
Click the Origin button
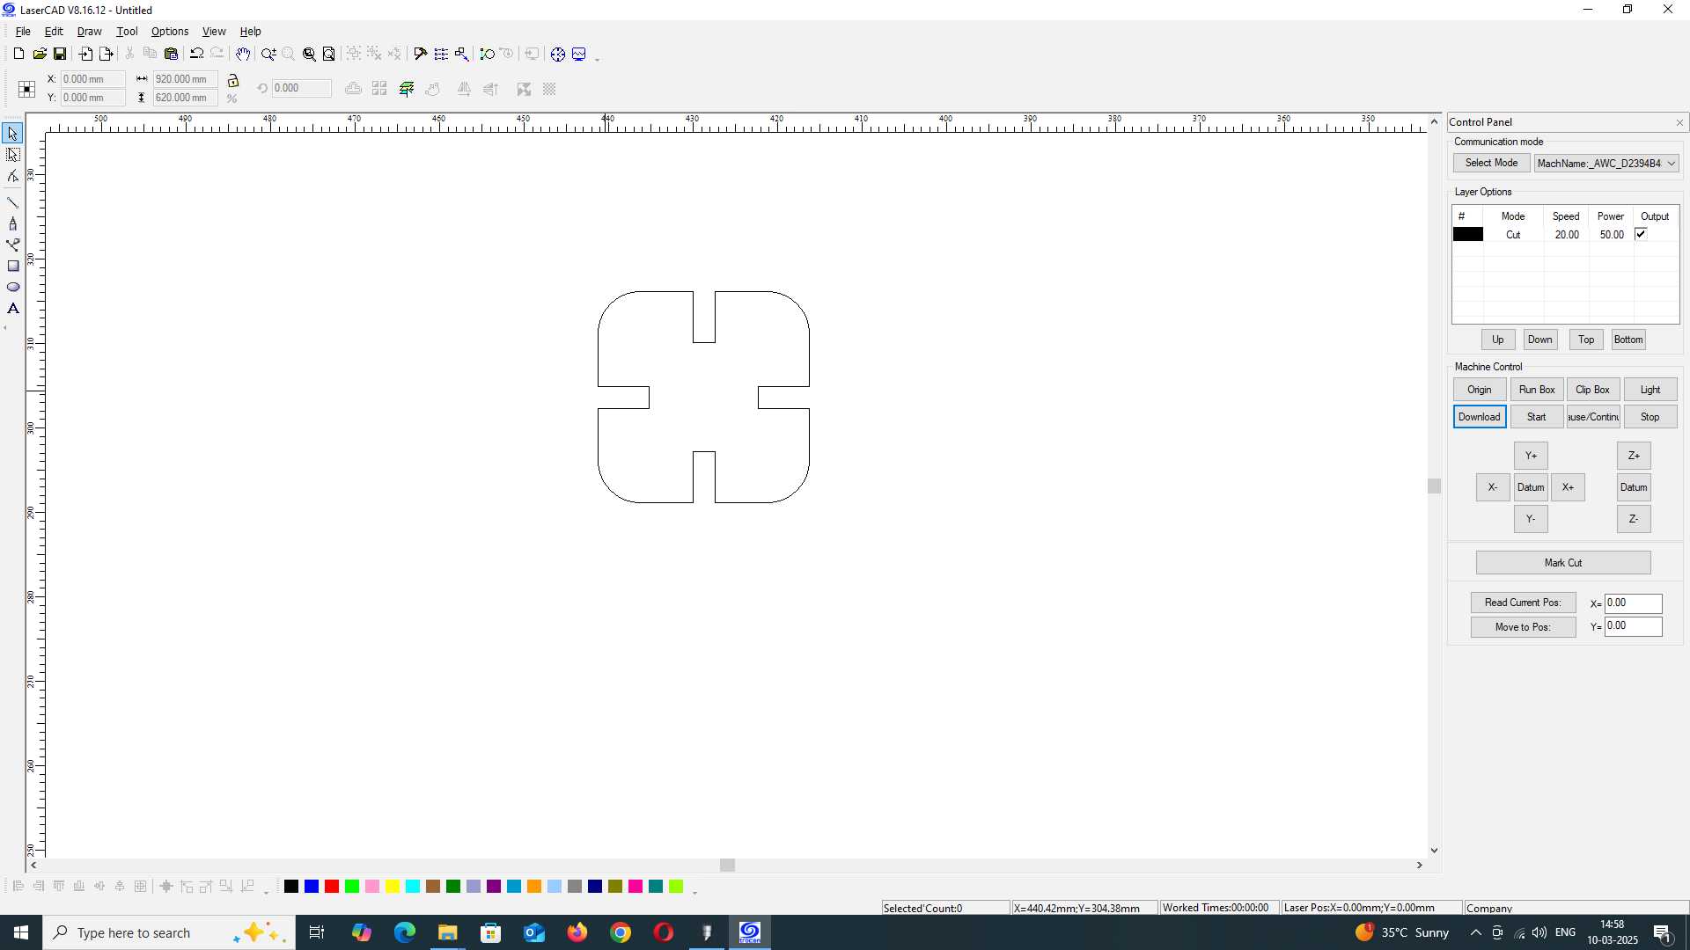(1479, 390)
